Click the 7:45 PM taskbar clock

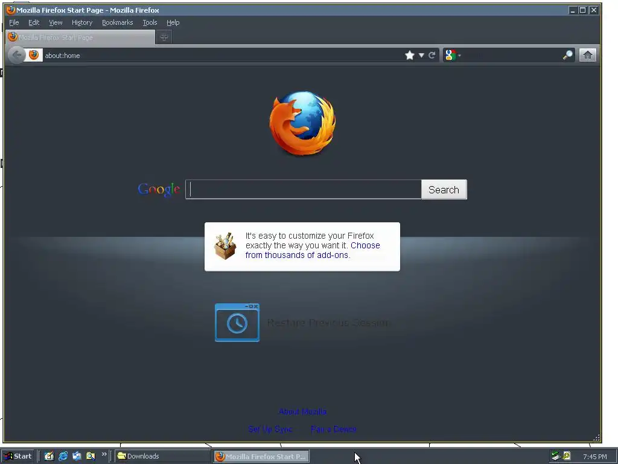[594, 457]
